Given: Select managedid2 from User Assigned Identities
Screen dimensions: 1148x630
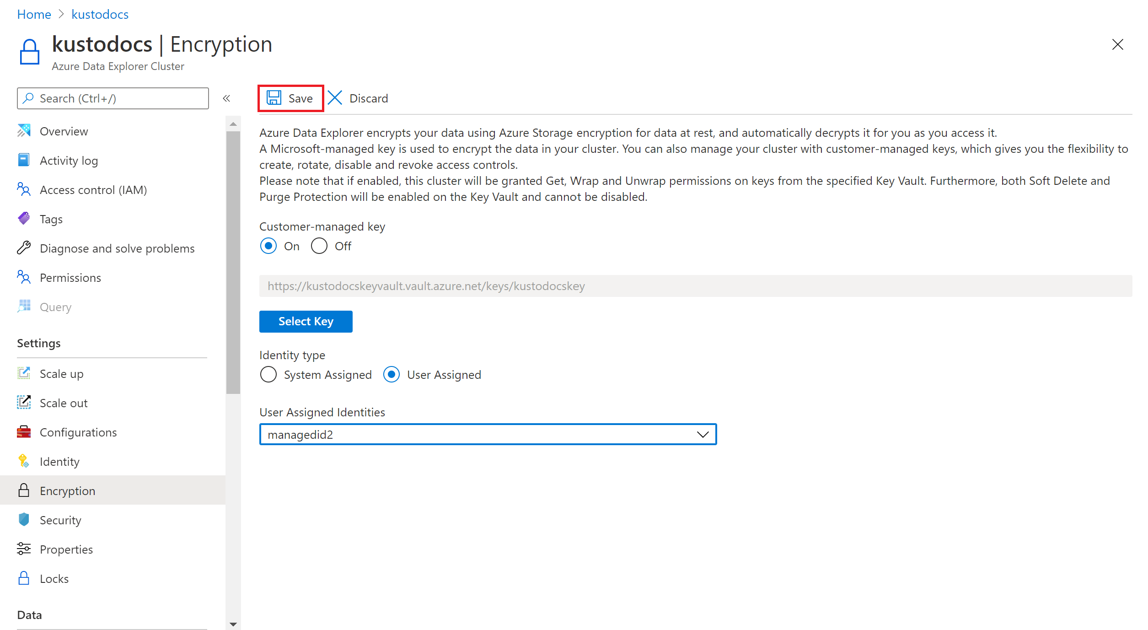Looking at the screenshot, I should (x=488, y=435).
